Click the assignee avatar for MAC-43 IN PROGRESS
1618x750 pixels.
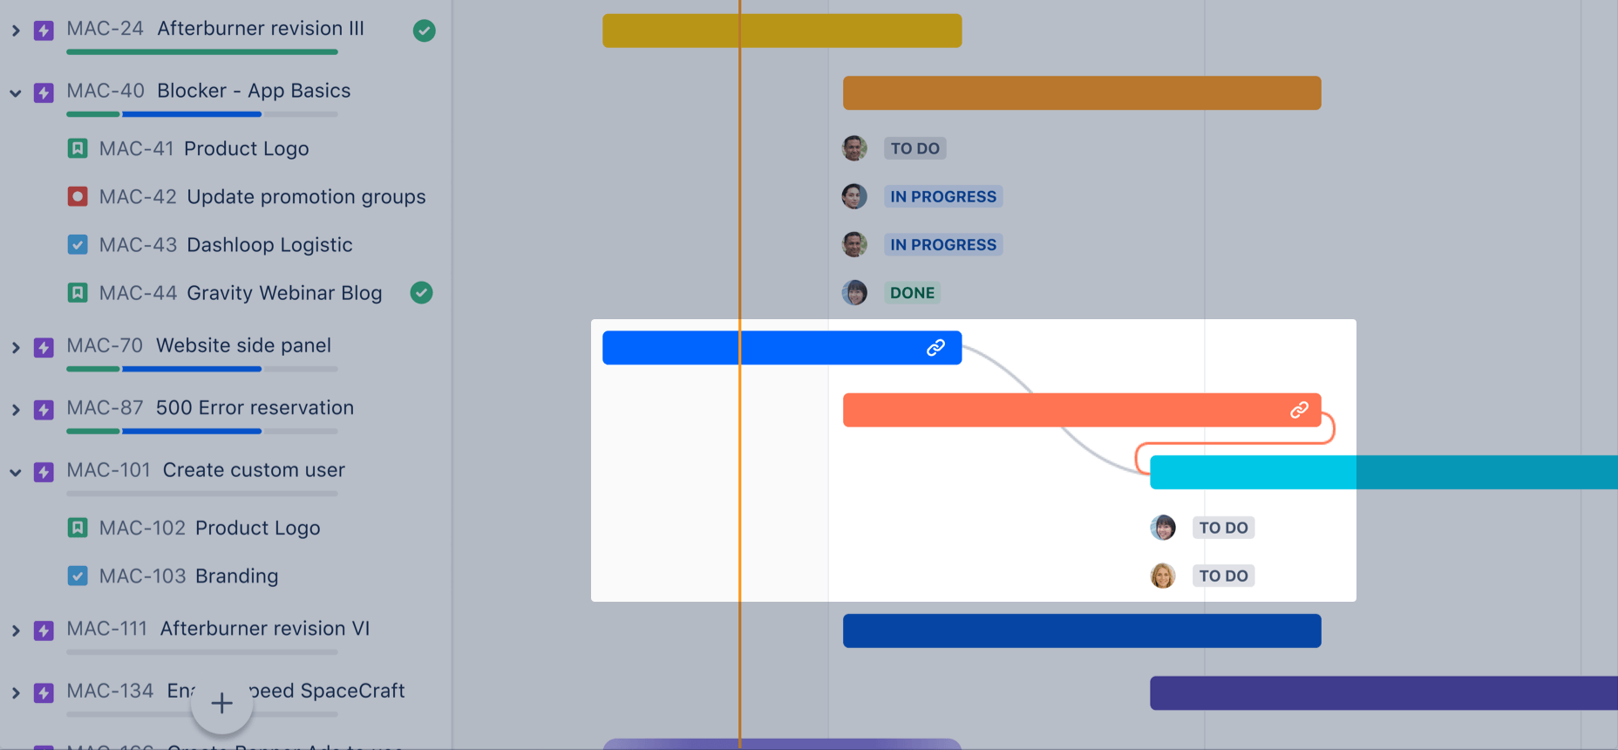point(854,244)
